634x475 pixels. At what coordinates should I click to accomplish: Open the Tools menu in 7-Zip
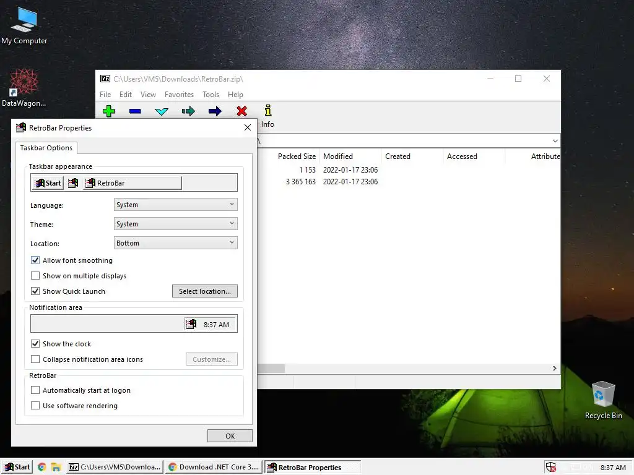[211, 94]
